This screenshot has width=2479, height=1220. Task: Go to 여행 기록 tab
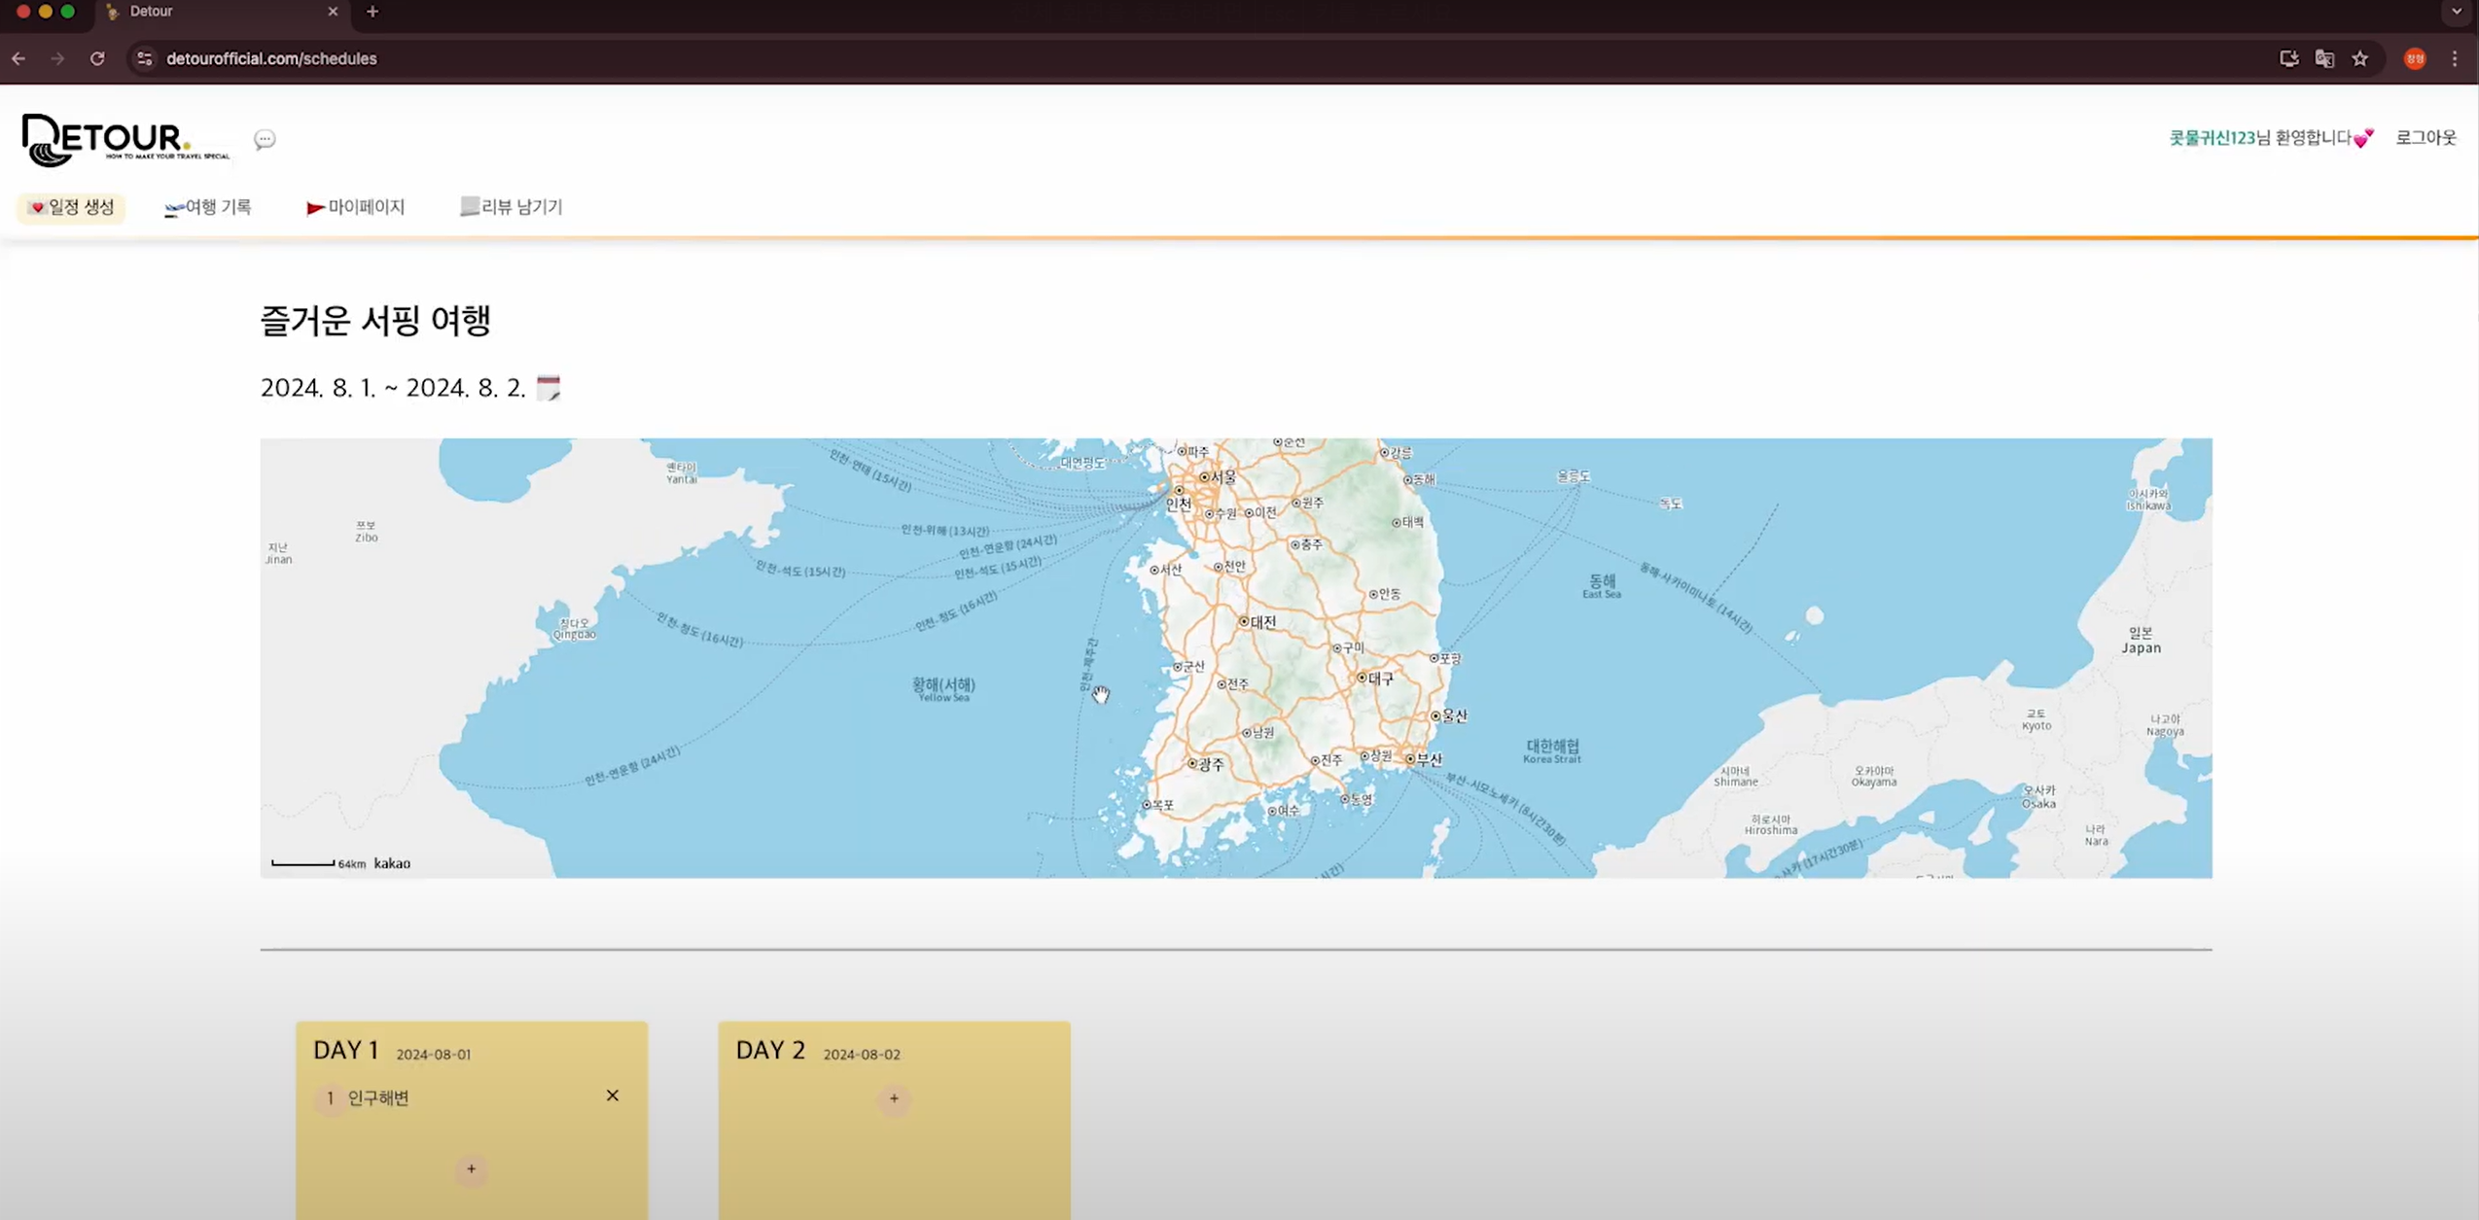click(x=208, y=207)
